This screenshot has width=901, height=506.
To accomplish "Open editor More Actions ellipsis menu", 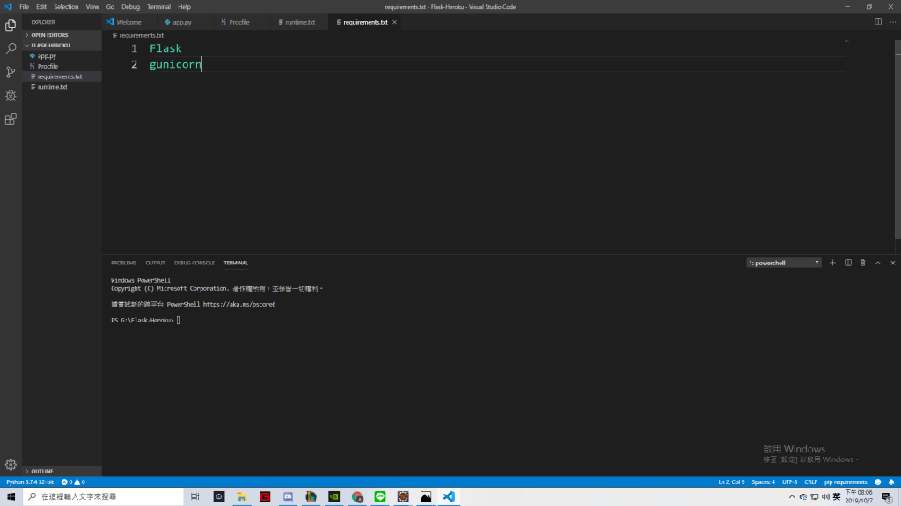I will coord(892,22).
